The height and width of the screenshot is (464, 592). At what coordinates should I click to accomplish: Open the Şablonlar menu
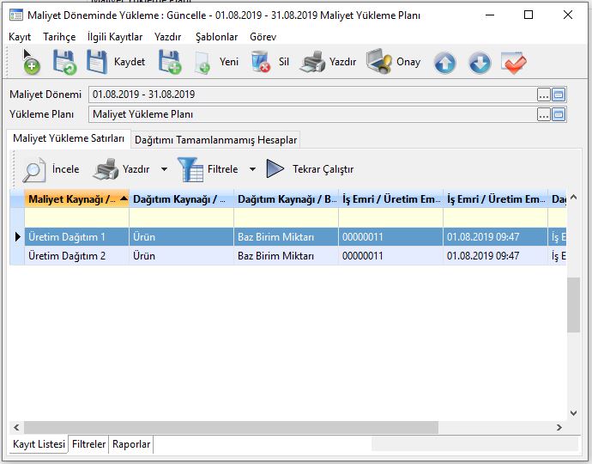pos(216,37)
